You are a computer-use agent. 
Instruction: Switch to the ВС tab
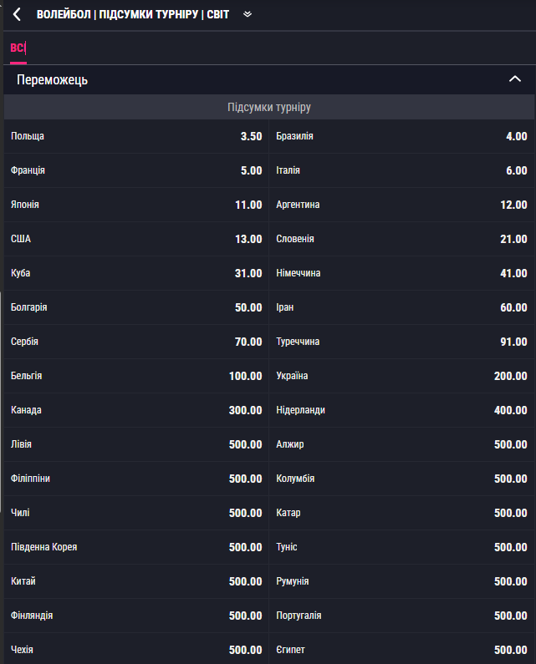tap(18, 48)
